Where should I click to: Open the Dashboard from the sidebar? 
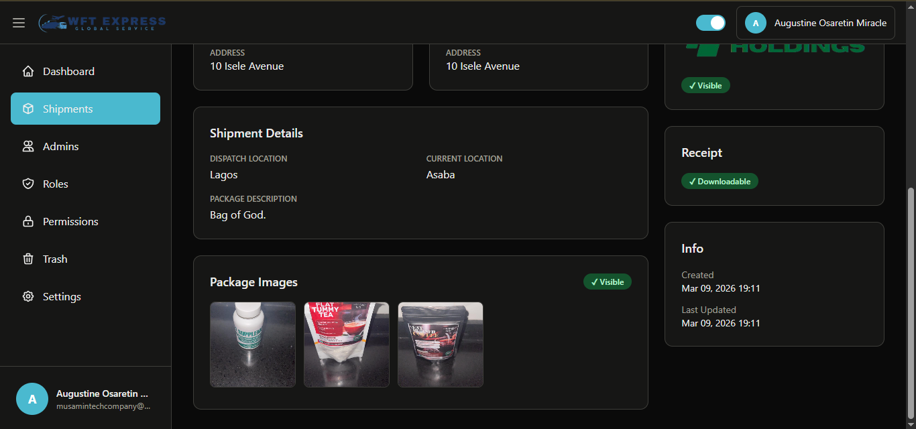coord(68,71)
